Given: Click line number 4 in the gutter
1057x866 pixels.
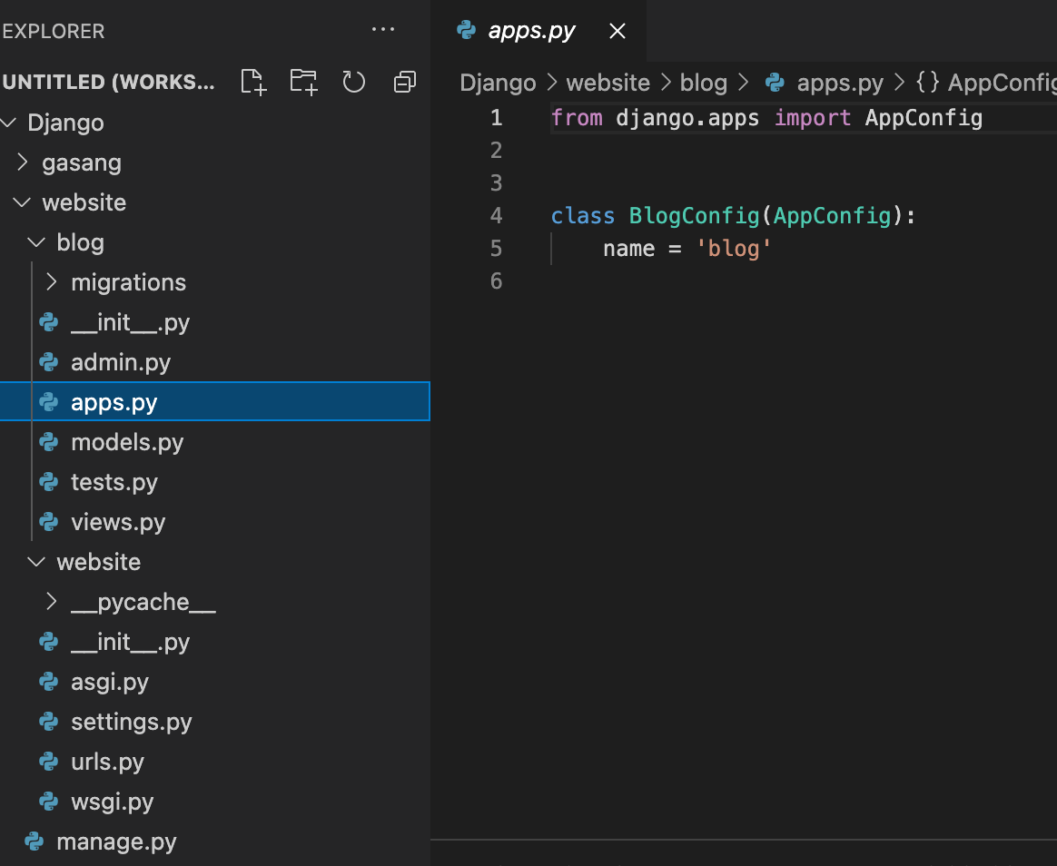Looking at the screenshot, I should pyautogui.click(x=496, y=216).
